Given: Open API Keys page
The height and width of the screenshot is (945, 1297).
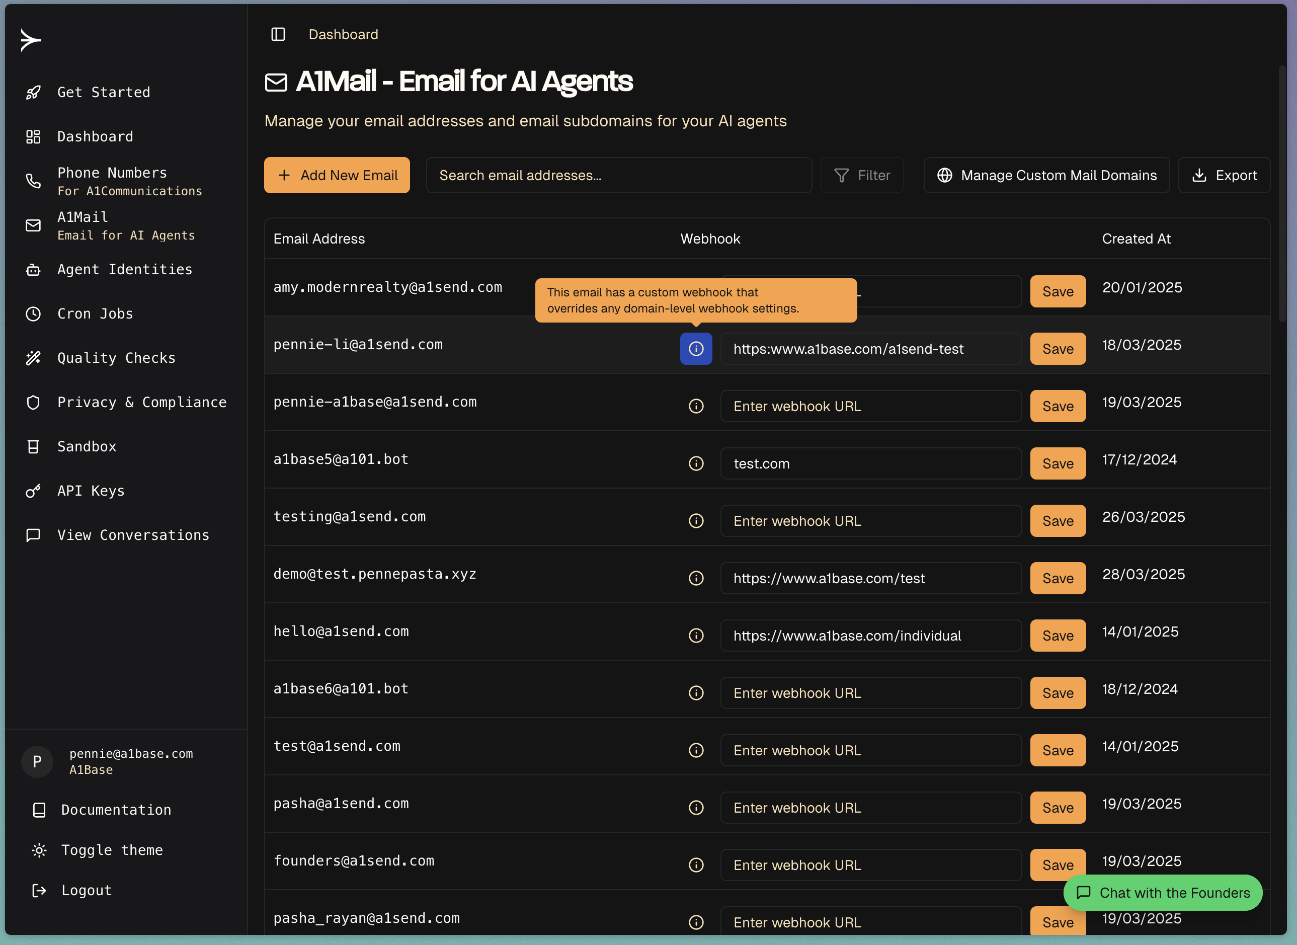Looking at the screenshot, I should coord(91,491).
